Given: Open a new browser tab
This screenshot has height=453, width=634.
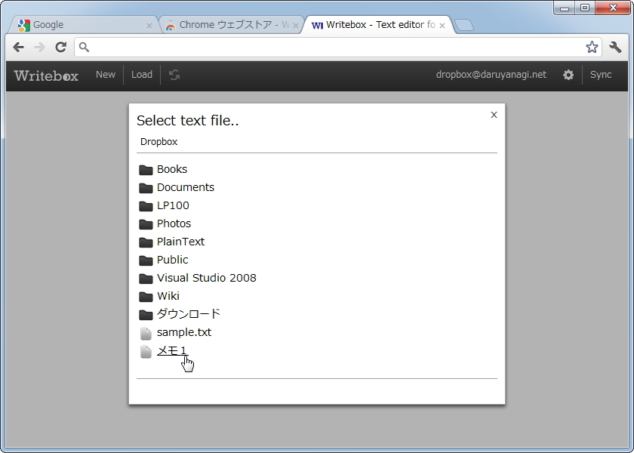Looking at the screenshot, I should (464, 26).
